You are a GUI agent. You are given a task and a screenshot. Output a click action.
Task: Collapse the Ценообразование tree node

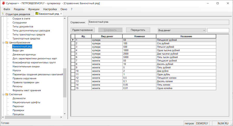click(x=3, y=43)
